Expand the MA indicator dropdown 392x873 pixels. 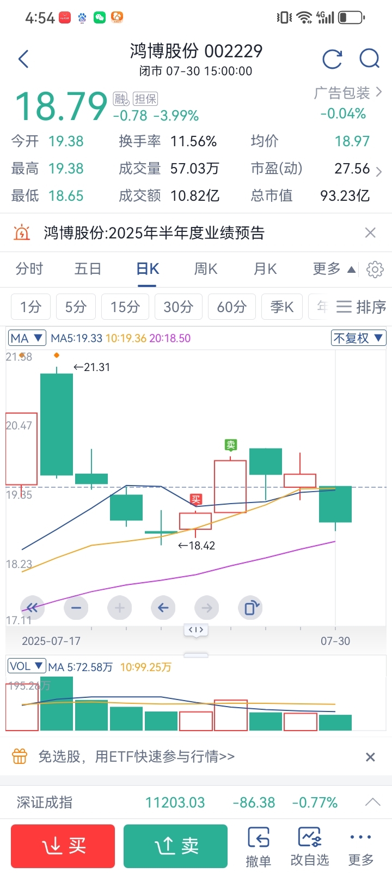tap(27, 338)
